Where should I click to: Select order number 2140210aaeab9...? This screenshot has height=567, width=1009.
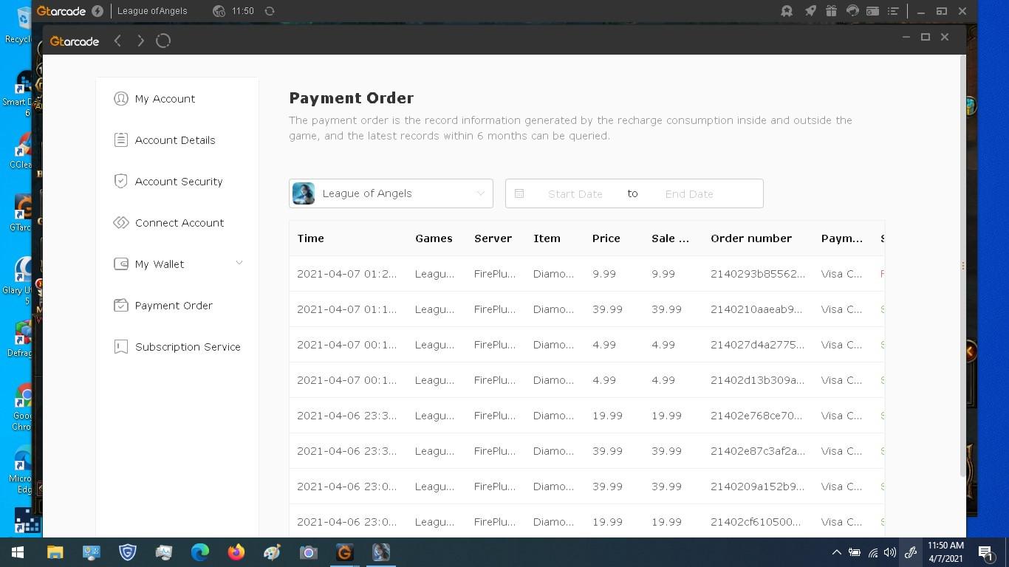756,309
